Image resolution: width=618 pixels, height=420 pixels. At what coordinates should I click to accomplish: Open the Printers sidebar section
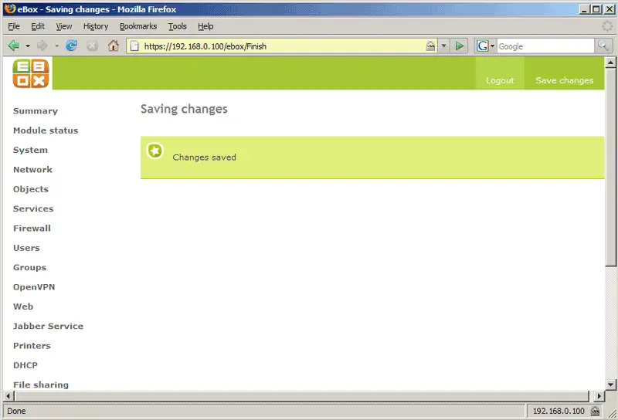pos(32,346)
